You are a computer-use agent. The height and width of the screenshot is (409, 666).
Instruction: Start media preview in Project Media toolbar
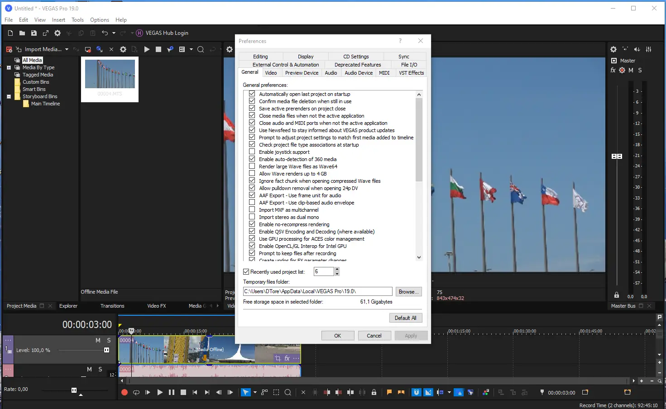point(147,49)
